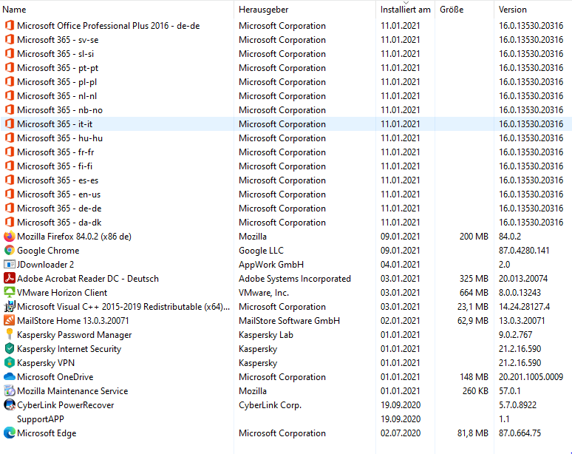Click publisher Adobe Systems Incorporated
This screenshot has width=572, height=454.
295,279
